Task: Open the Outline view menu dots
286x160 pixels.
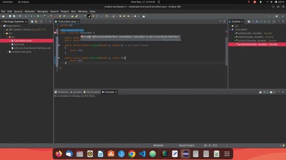Action: click(274, 22)
